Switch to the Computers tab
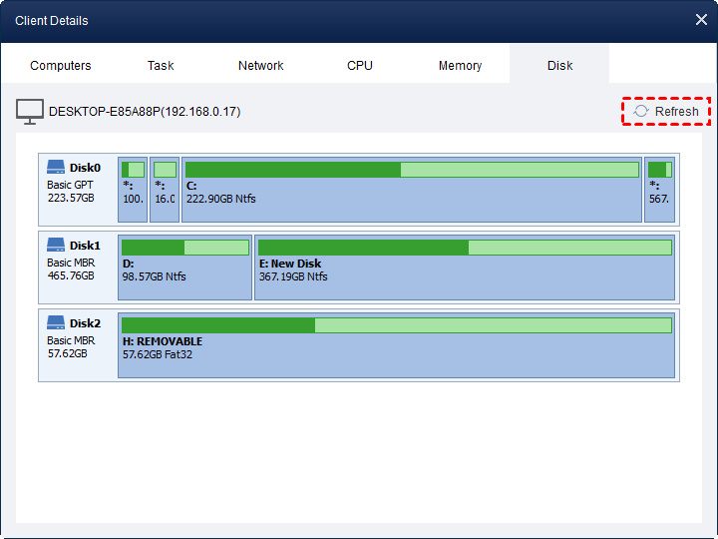The width and height of the screenshot is (718, 539). 61,66
